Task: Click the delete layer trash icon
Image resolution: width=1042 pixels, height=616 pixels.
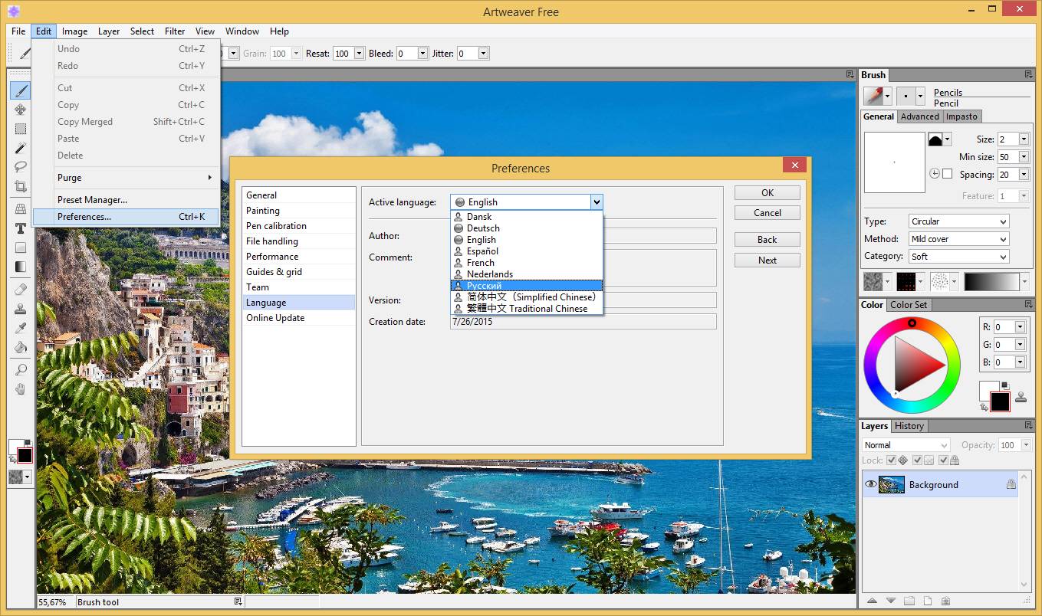Action: click(x=945, y=601)
